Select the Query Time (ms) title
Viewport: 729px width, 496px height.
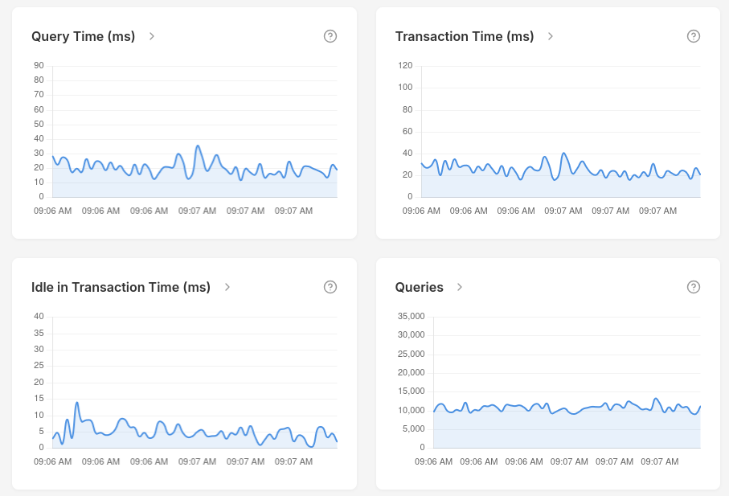point(82,36)
